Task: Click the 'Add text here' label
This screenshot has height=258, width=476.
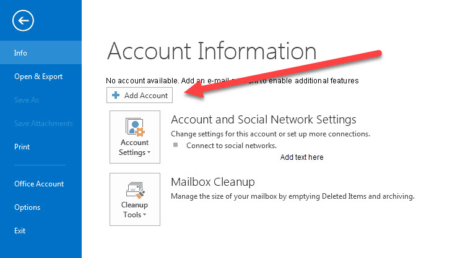Action: pos(301,157)
